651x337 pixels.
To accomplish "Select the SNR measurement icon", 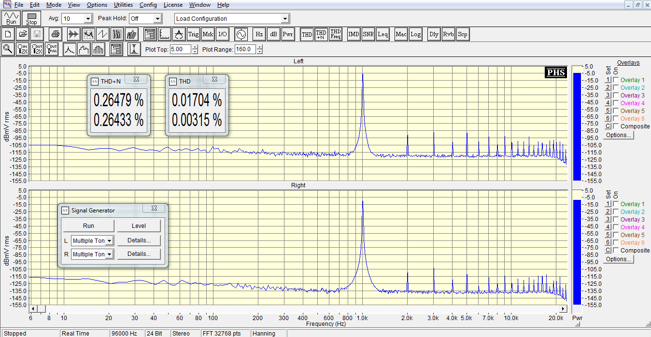I will point(368,34).
